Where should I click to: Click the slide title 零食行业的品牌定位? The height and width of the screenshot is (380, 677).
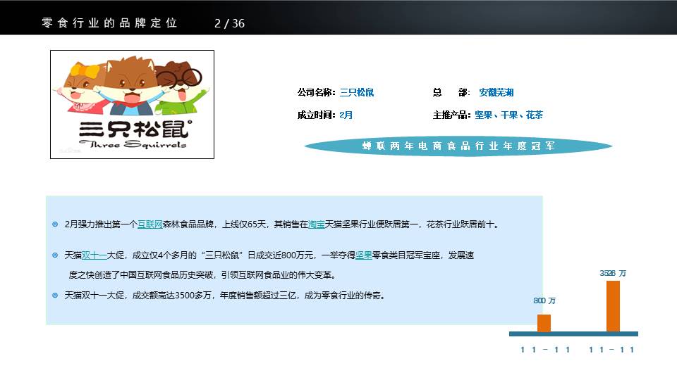pyautogui.click(x=110, y=23)
